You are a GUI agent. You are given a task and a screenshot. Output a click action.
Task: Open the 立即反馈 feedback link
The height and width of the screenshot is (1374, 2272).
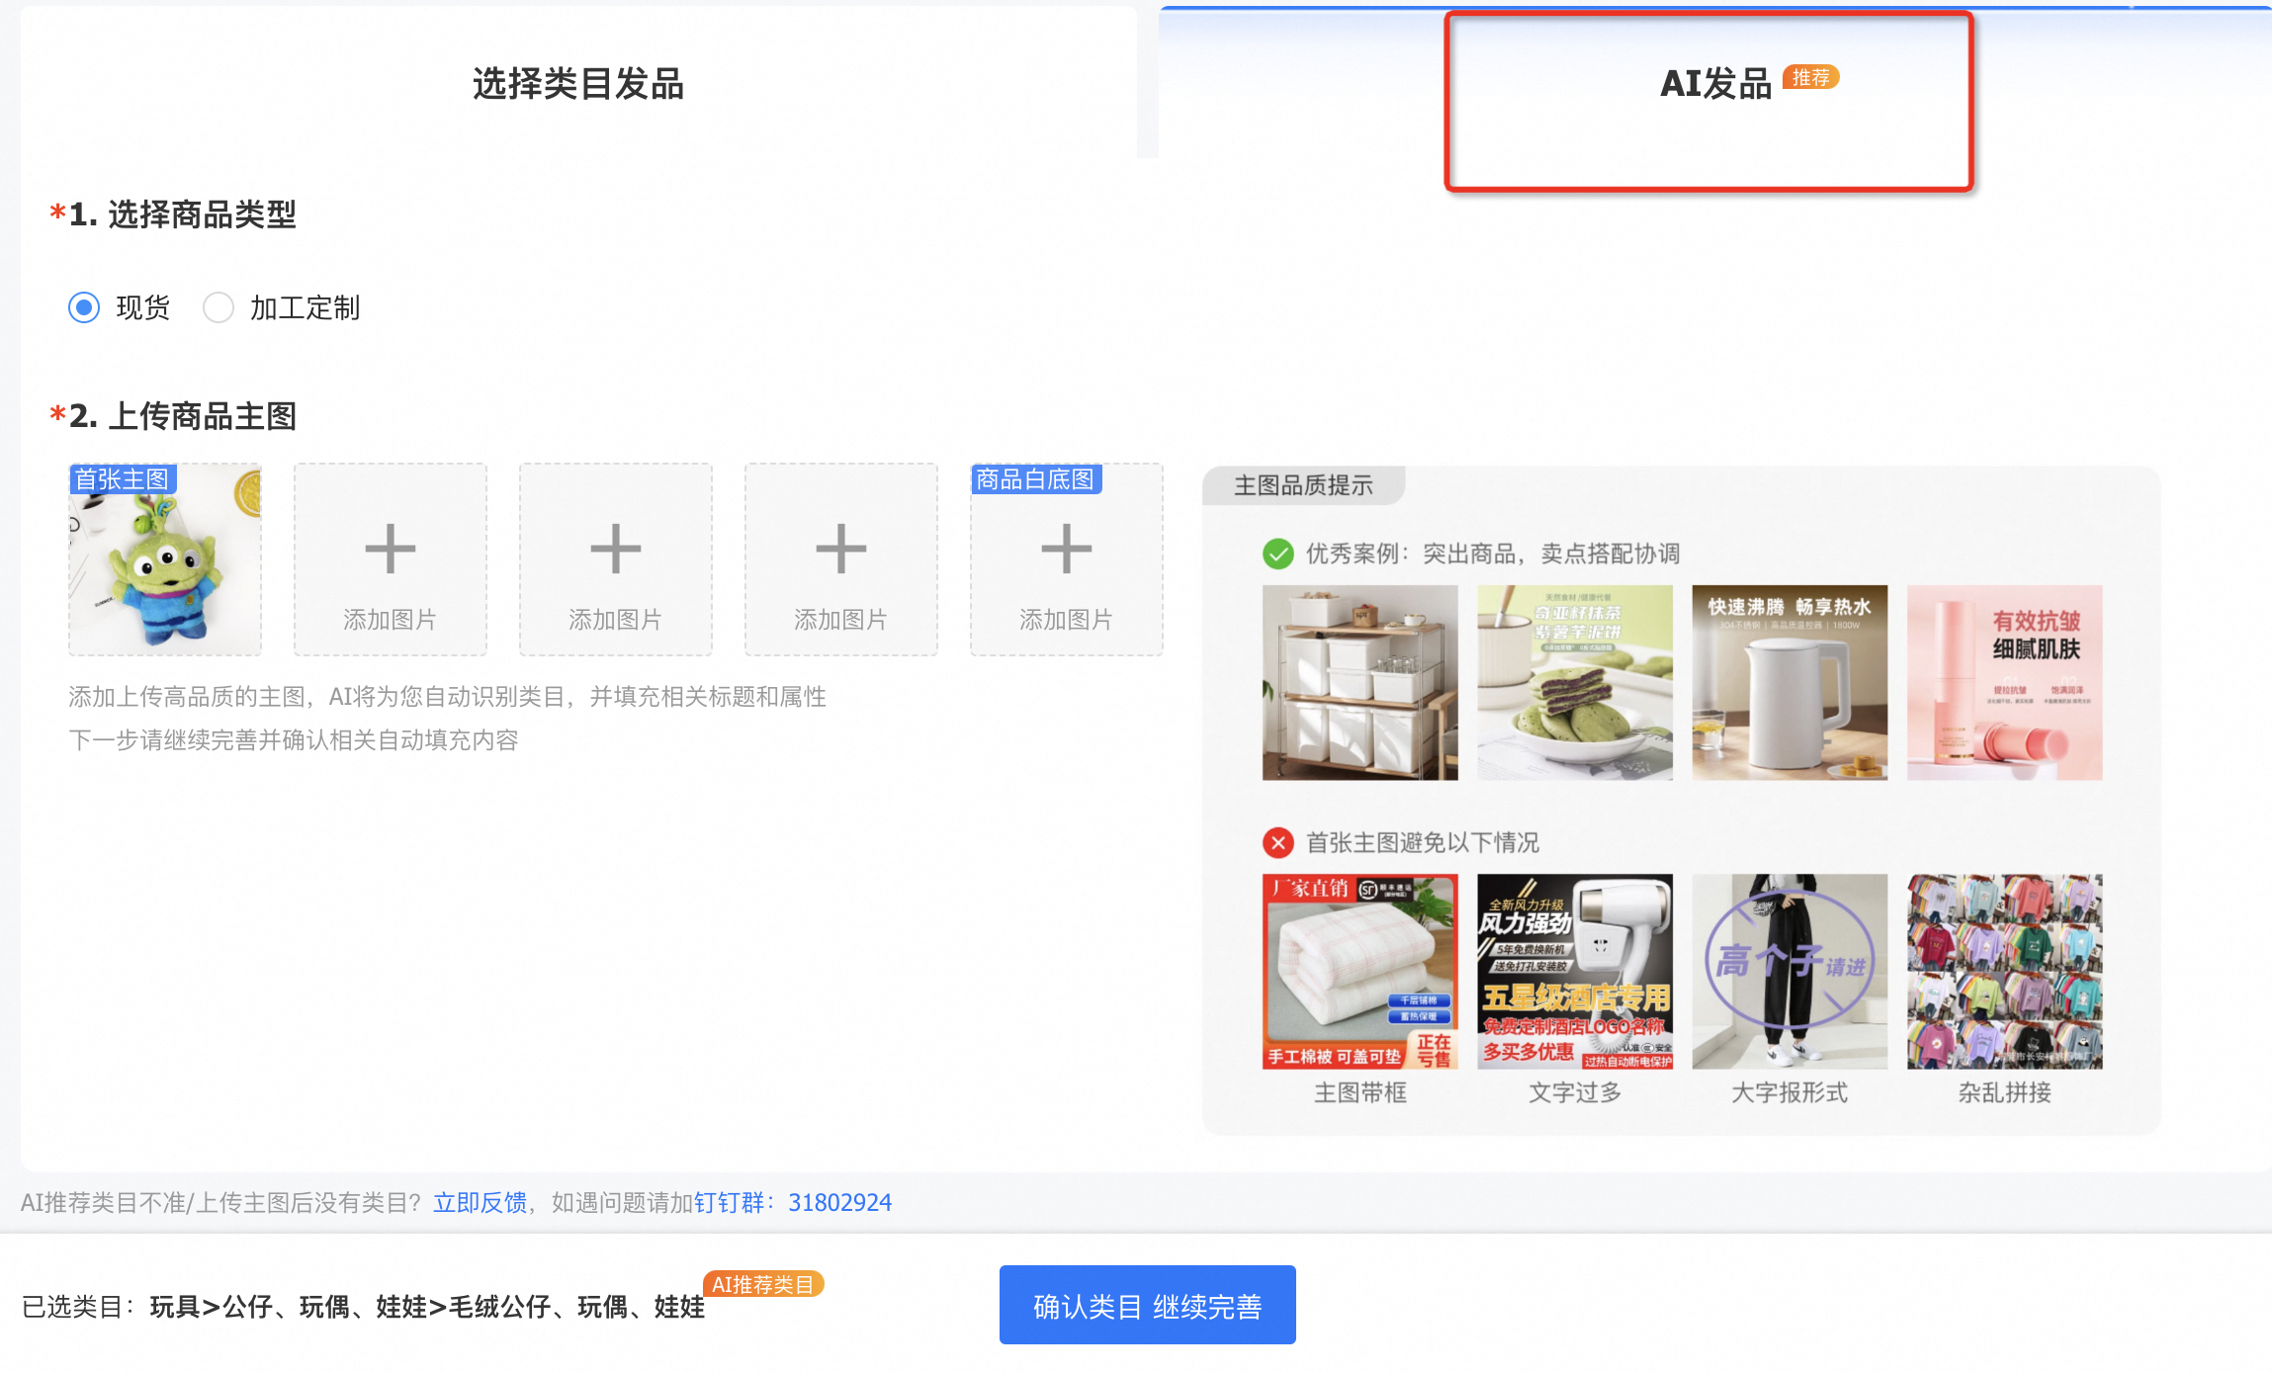[480, 1202]
